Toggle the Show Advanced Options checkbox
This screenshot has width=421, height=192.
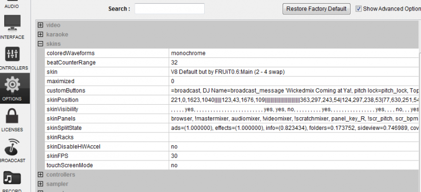[358, 8]
